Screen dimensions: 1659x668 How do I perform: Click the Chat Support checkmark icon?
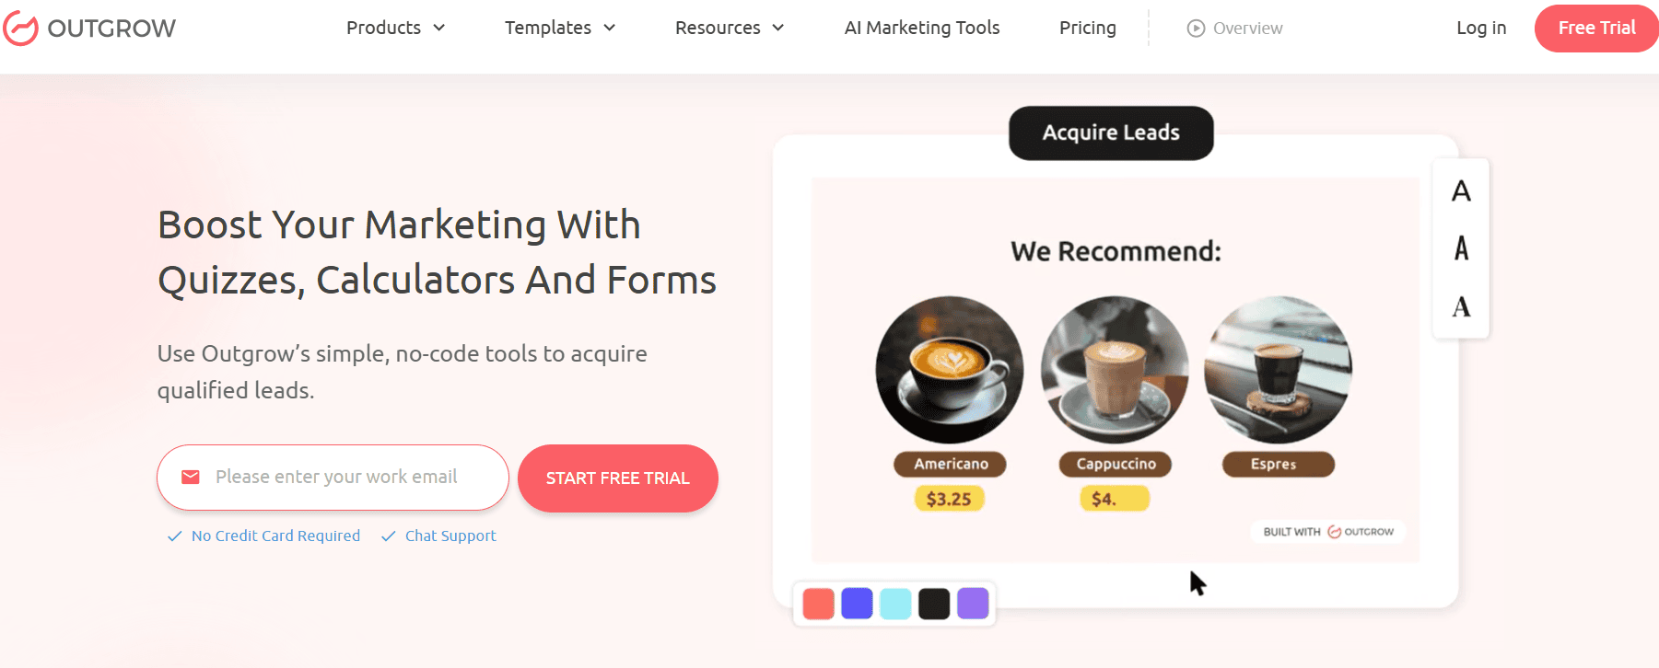[388, 536]
